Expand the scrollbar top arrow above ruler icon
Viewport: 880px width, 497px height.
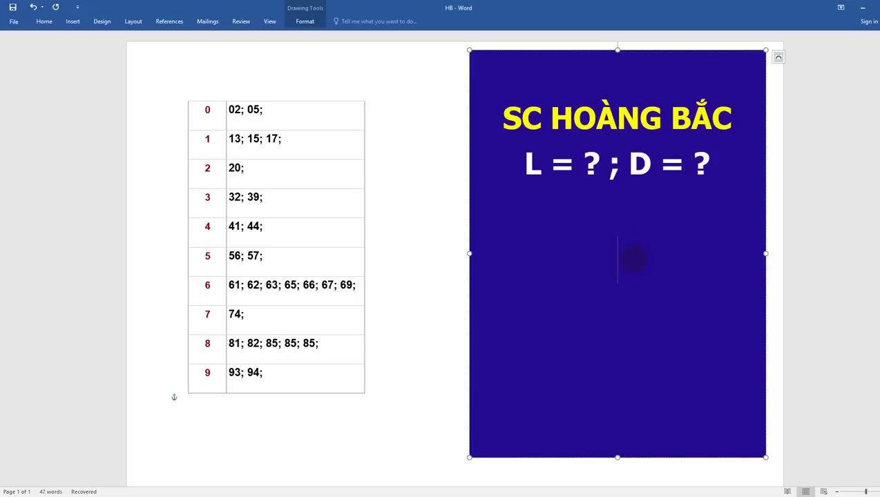tap(778, 57)
